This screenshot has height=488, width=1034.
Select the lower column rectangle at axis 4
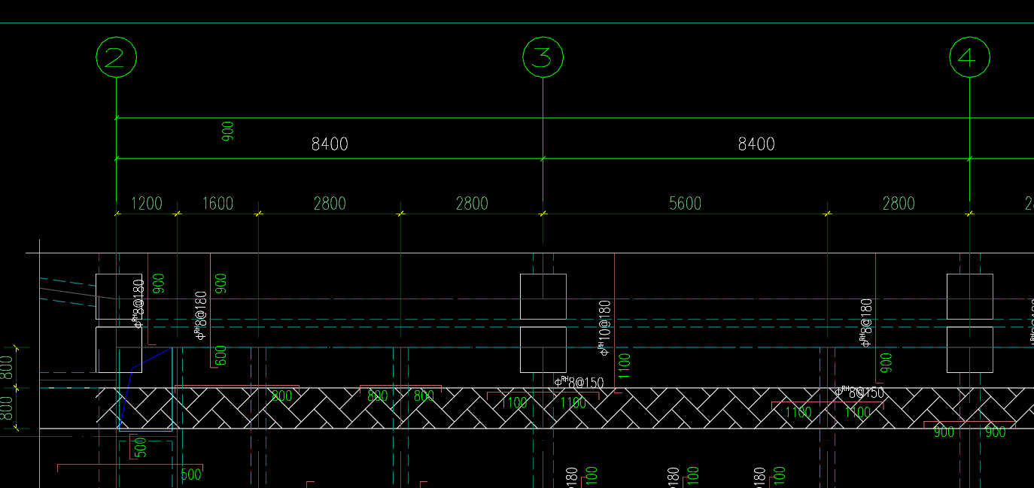pyautogui.click(x=969, y=350)
